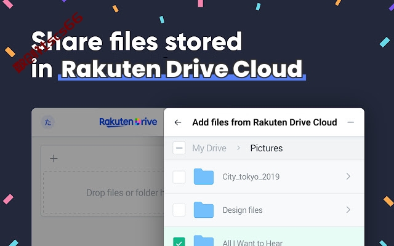Check the Design files folder checkbox
This screenshot has height=246, width=394.
tap(179, 210)
